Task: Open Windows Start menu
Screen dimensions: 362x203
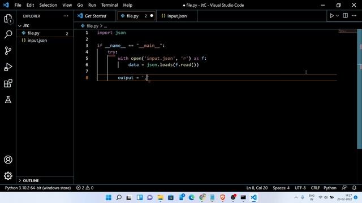Action: click(x=108, y=197)
